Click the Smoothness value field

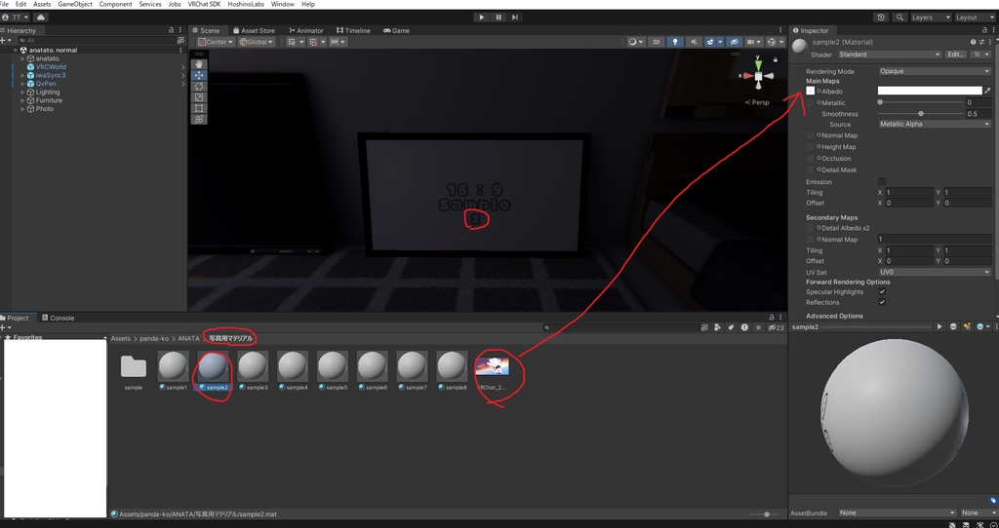click(x=979, y=114)
